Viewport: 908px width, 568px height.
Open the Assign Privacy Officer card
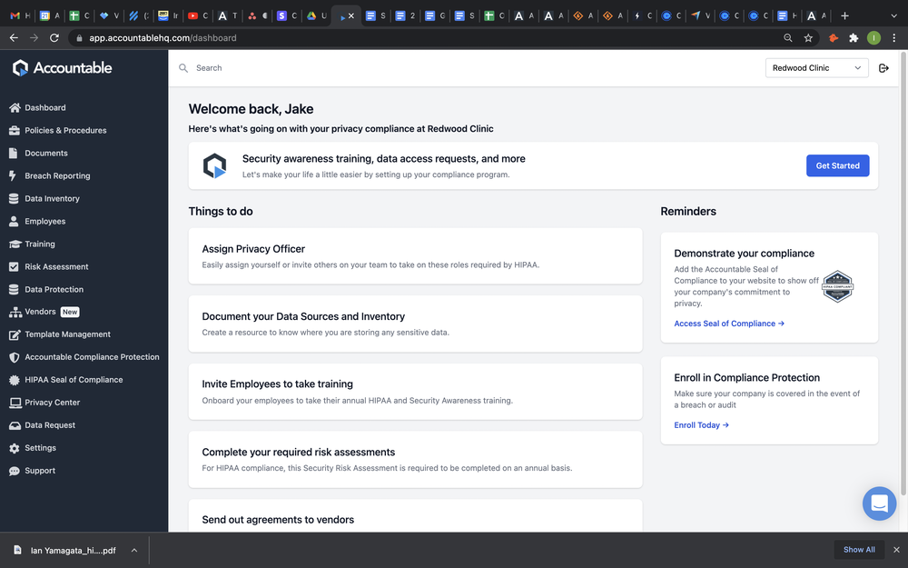pos(415,256)
